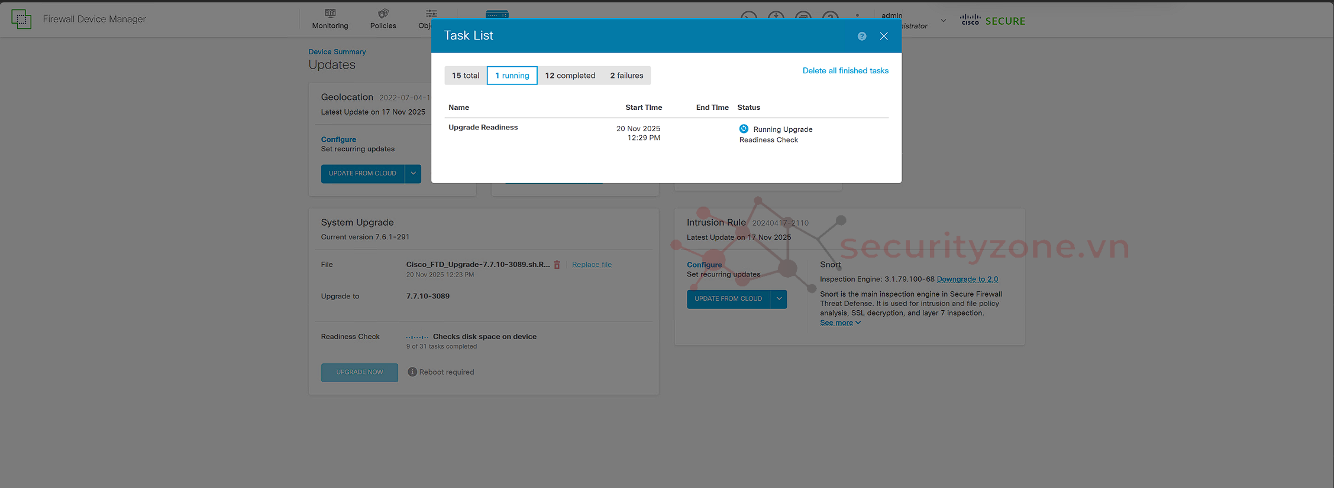Open the Monitoring section icon

tap(330, 14)
